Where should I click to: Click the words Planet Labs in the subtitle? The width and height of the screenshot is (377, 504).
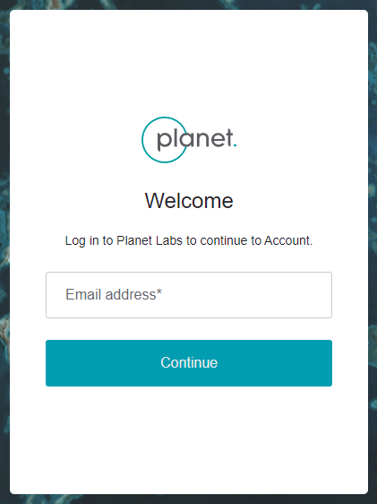(x=150, y=240)
